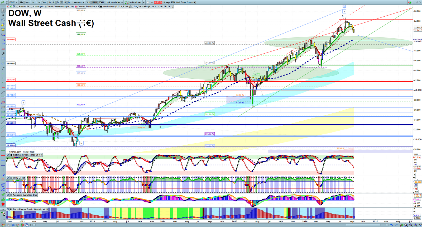Switch to the M monthly timeframe
The height and width of the screenshot is (227, 422).
(65, 2)
